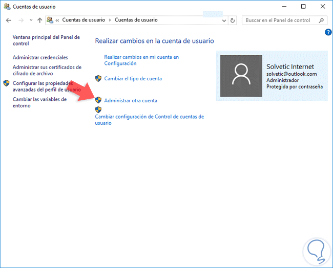Screen dimensions: 333x268
Task: Select 'Protegida por contraseña' text
Action: click(x=295, y=87)
